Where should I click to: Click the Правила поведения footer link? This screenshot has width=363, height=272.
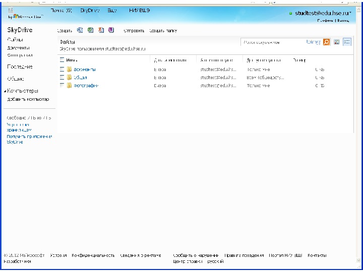(x=244, y=255)
